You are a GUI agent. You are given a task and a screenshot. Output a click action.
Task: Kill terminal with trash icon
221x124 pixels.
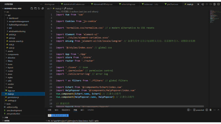[210, 110]
